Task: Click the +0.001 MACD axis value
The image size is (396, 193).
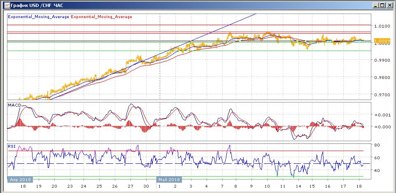Action: point(382,115)
